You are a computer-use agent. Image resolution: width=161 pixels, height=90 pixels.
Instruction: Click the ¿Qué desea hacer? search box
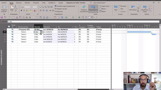(99, 3)
